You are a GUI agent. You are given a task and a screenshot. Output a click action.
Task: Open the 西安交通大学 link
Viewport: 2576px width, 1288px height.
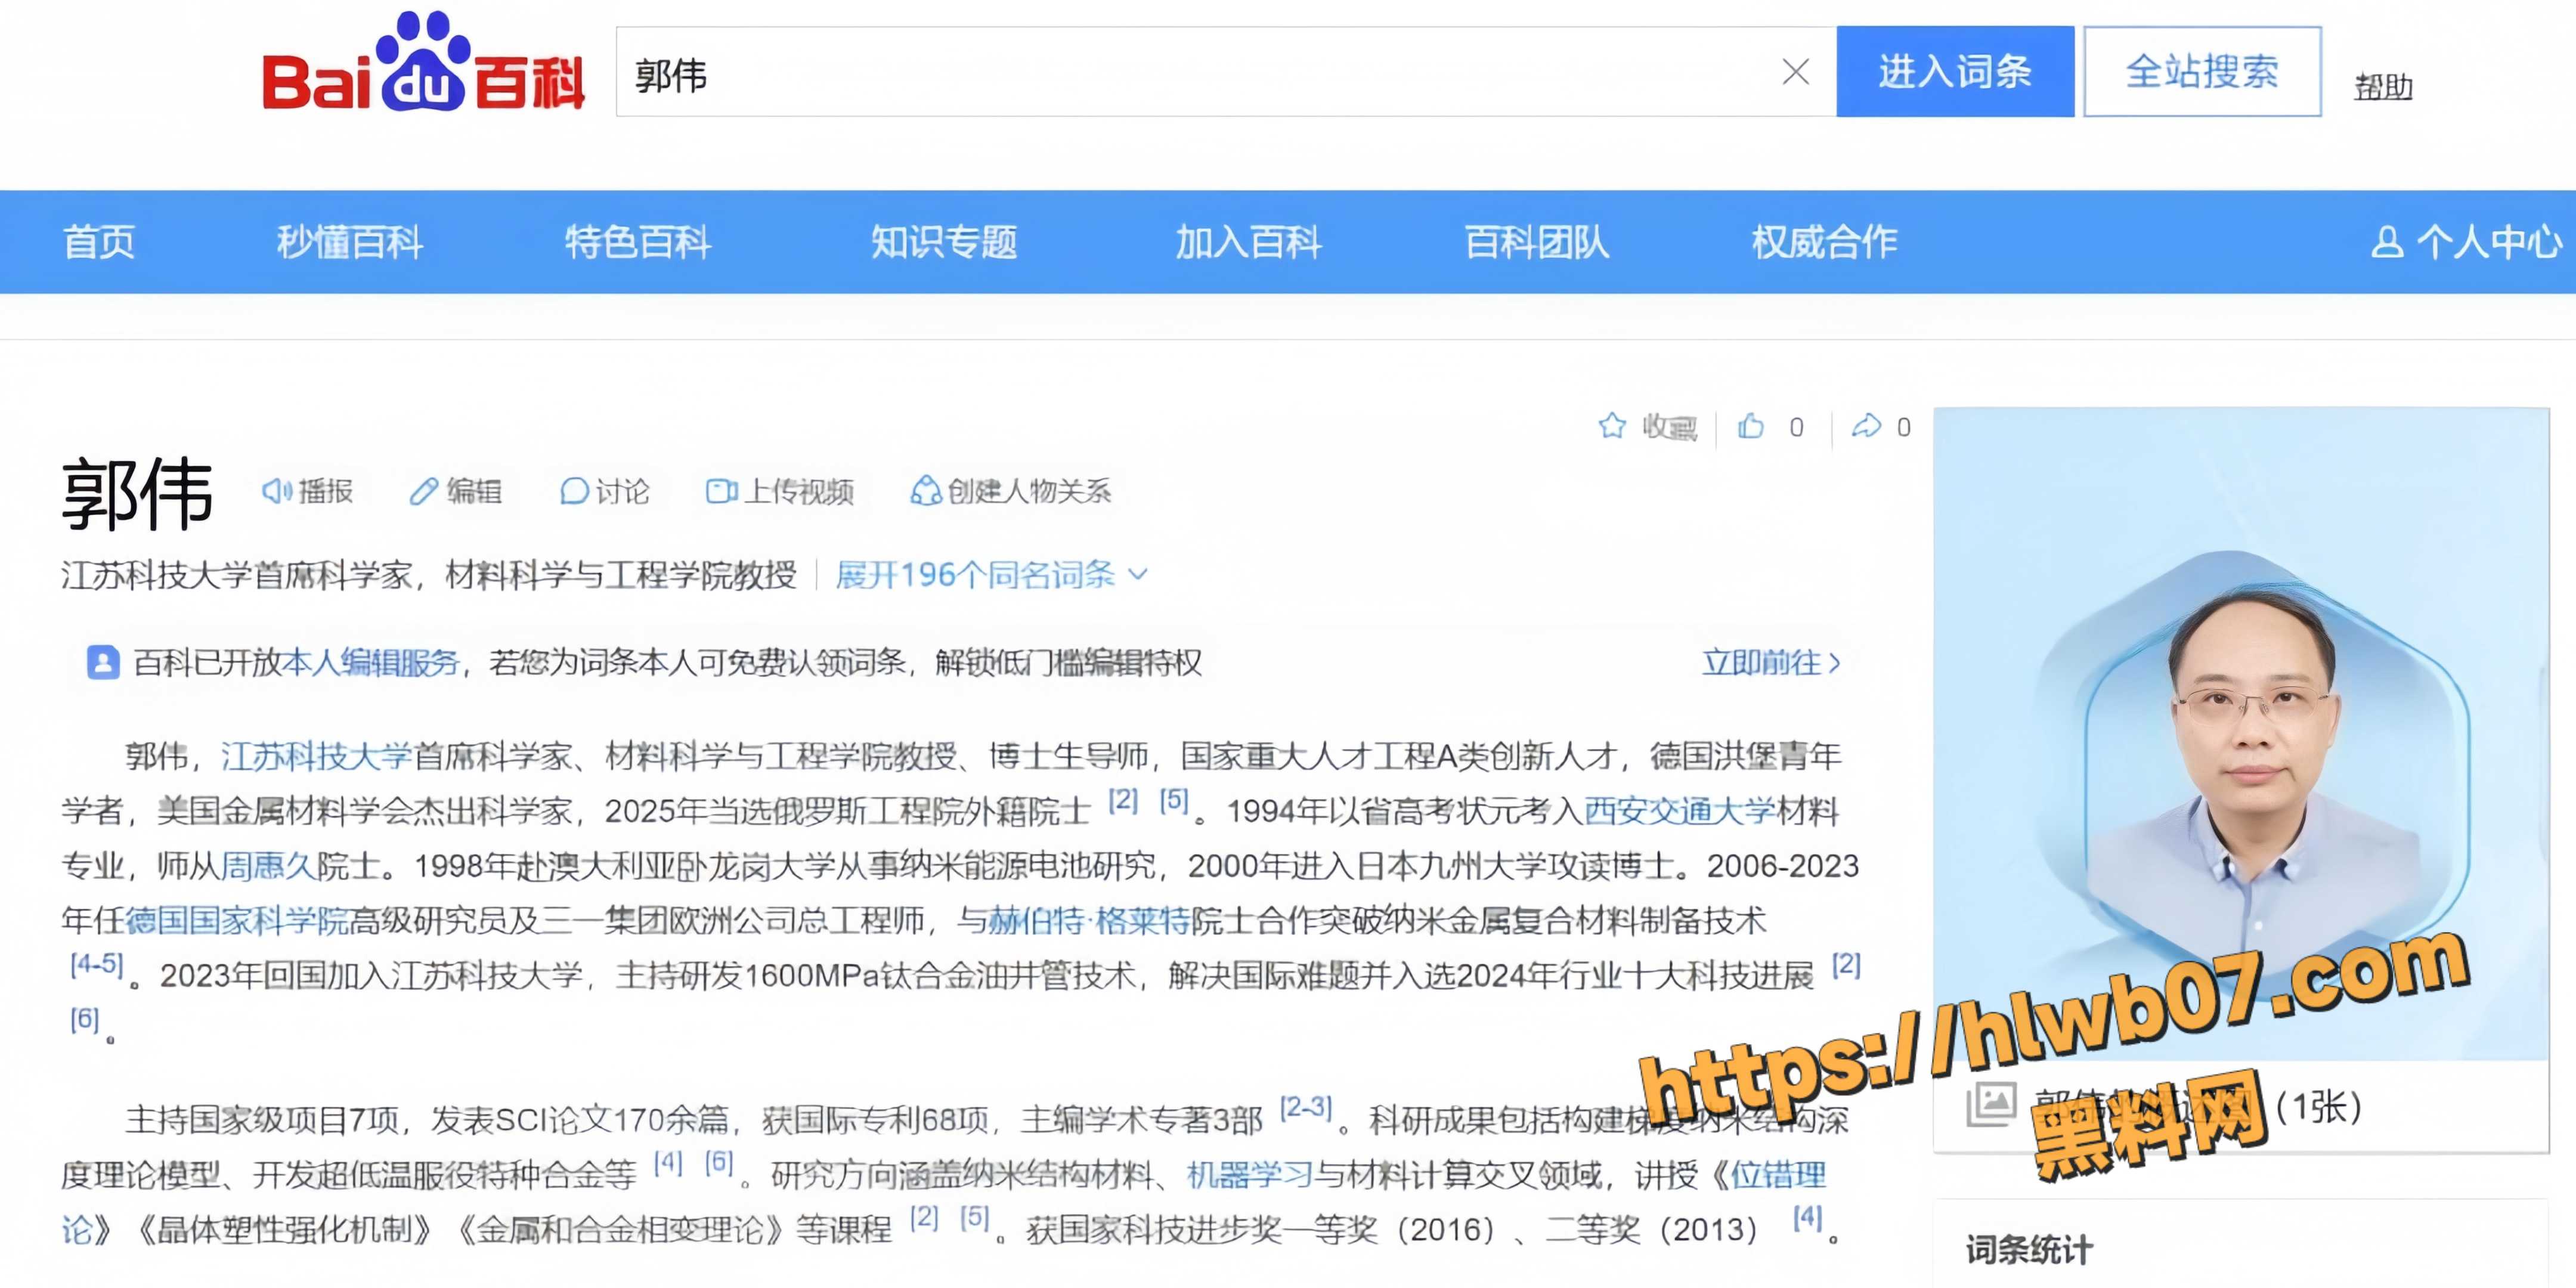(x=1680, y=811)
